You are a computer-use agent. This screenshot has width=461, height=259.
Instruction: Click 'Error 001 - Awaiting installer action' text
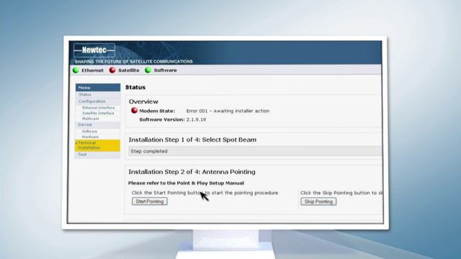click(228, 111)
